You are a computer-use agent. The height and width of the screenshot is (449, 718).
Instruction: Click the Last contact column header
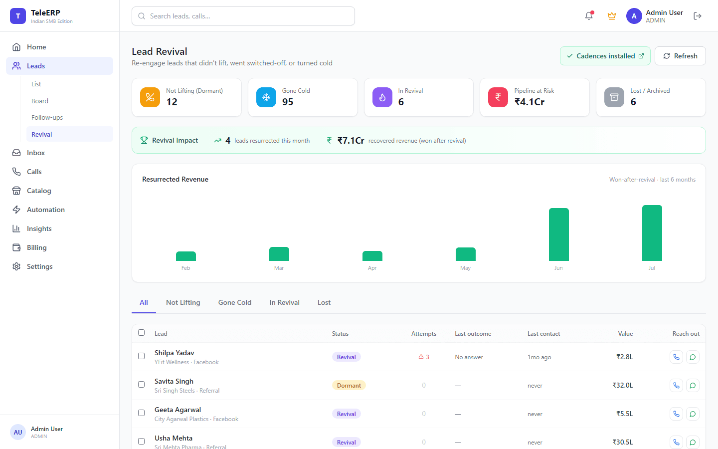[543, 334]
